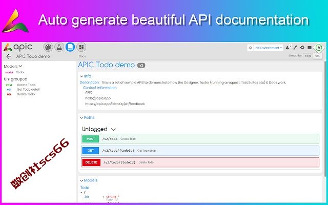Expand the POST /v2/todo endpoint row
This screenshot has width=328, height=205.
200,139
